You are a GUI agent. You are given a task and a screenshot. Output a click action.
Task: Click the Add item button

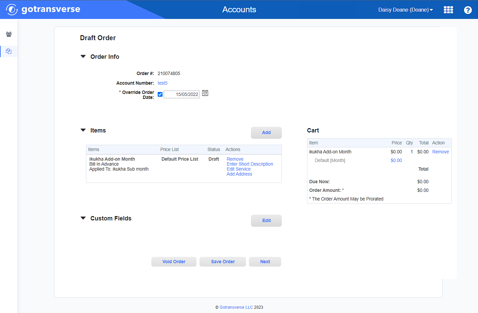(266, 132)
